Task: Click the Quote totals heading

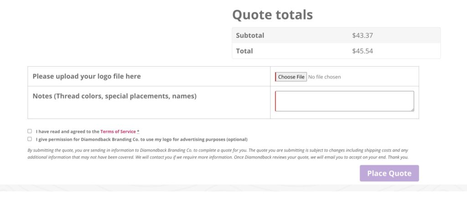Action: [273, 15]
